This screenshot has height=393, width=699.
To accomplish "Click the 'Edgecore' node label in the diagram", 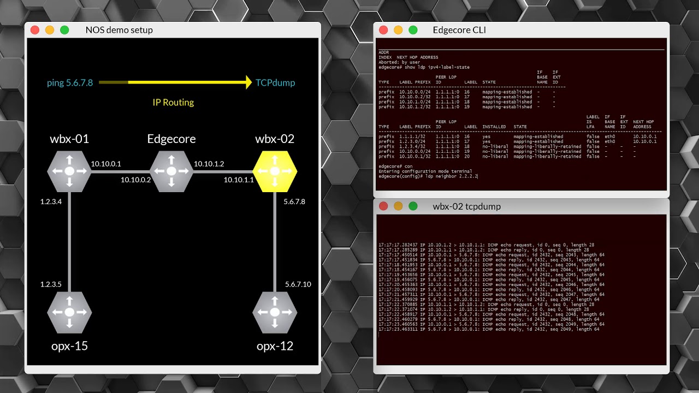I will [x=171, y=139].
